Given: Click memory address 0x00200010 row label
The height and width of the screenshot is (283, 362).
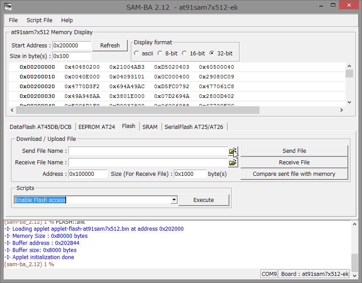Looking at the screenshot, I should click(37, 77).
